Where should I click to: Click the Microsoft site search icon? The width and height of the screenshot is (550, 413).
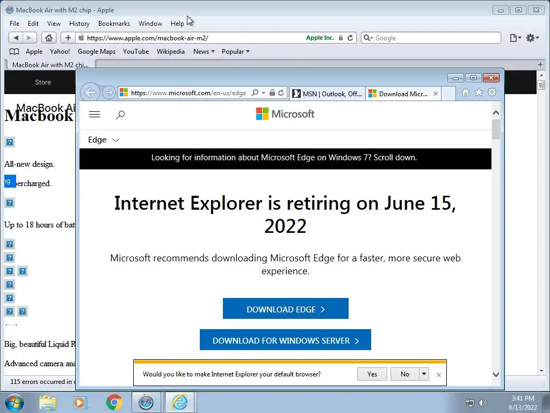[x=120, y=115]
